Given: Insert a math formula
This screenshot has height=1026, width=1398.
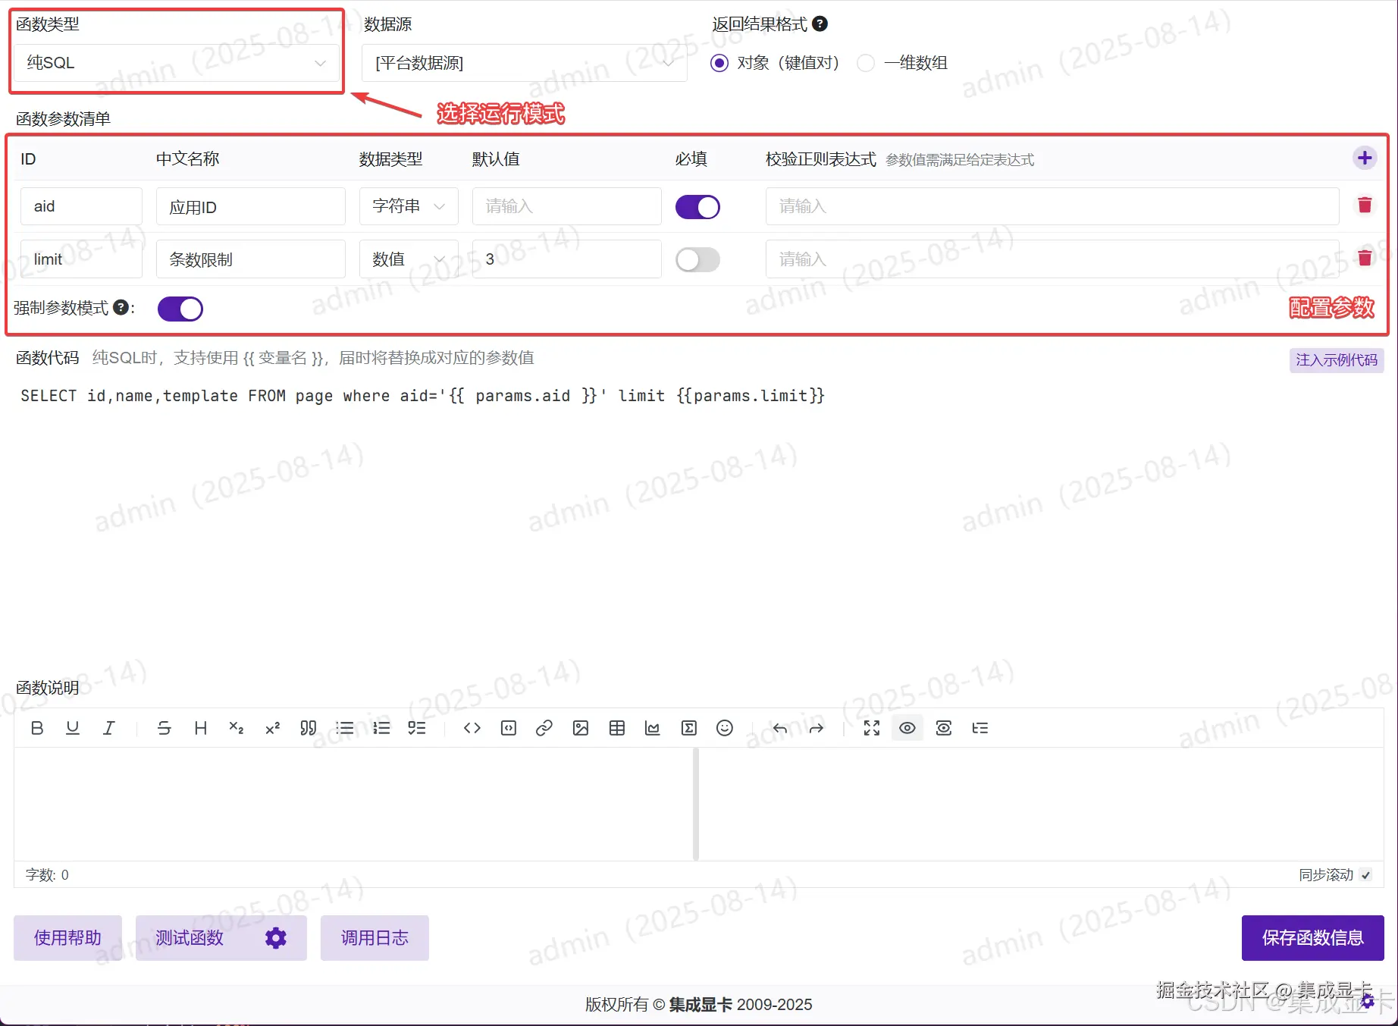Looking at the screenshot, I should coord(688,728).
